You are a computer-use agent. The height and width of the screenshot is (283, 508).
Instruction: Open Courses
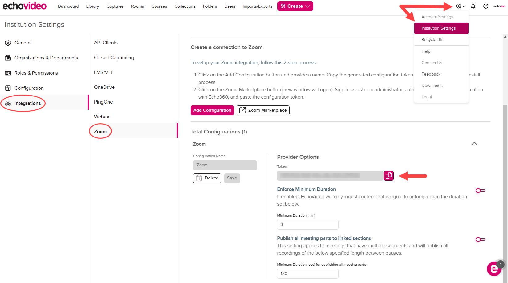159,6
